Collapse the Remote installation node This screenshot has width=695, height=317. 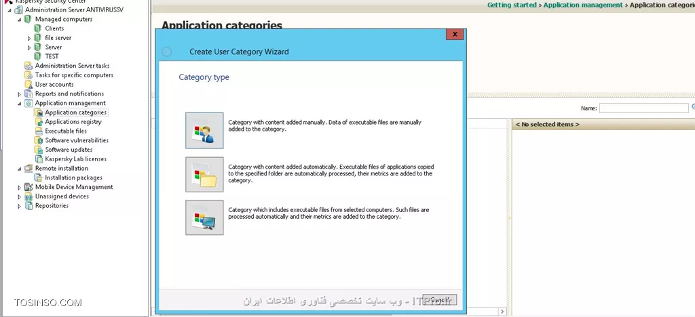pyautogui.click(x=20, y=169)
